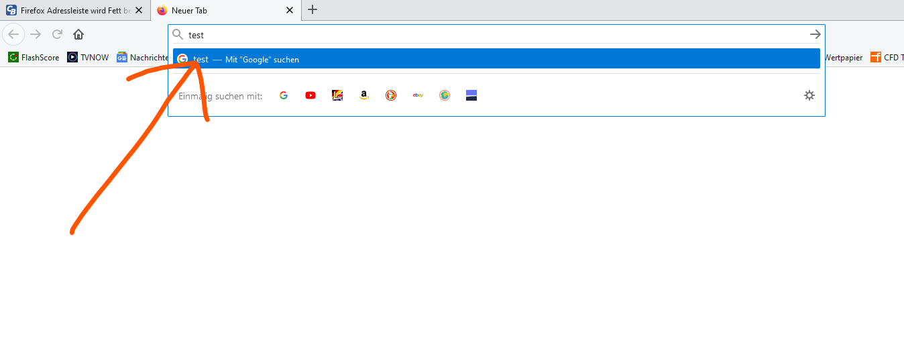Search once with Google engine icon
This screenshot has width=904, height=353.
(x=284, y=95)
